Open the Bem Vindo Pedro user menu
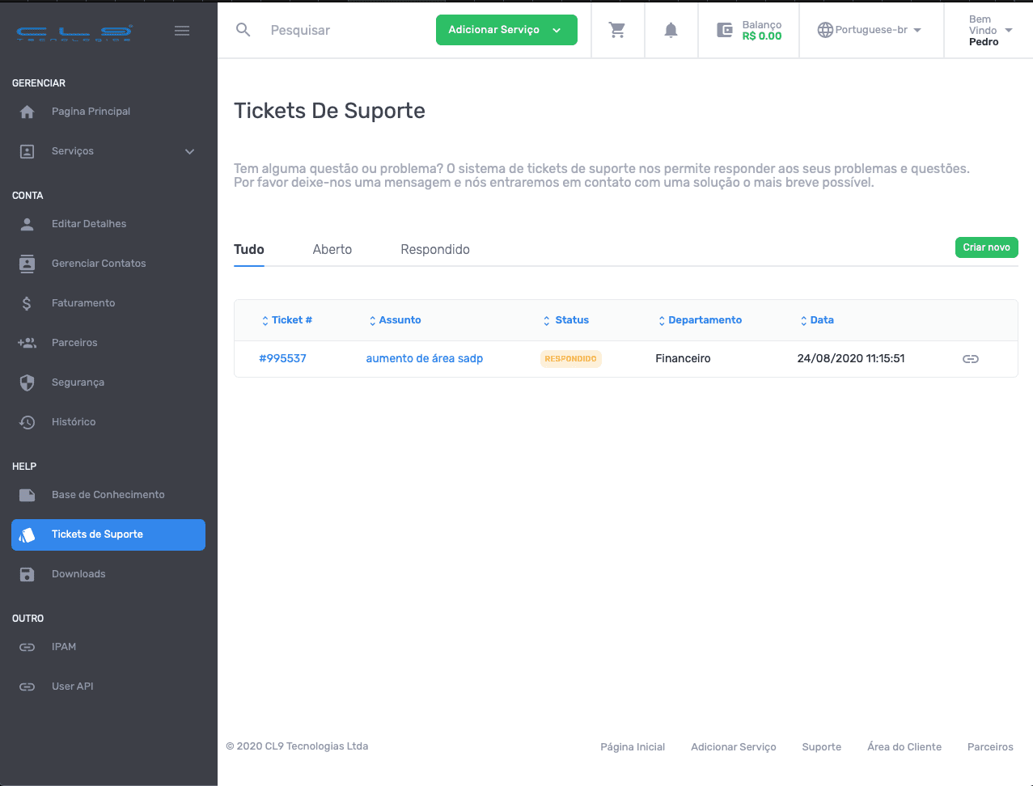 coord(989,30)
